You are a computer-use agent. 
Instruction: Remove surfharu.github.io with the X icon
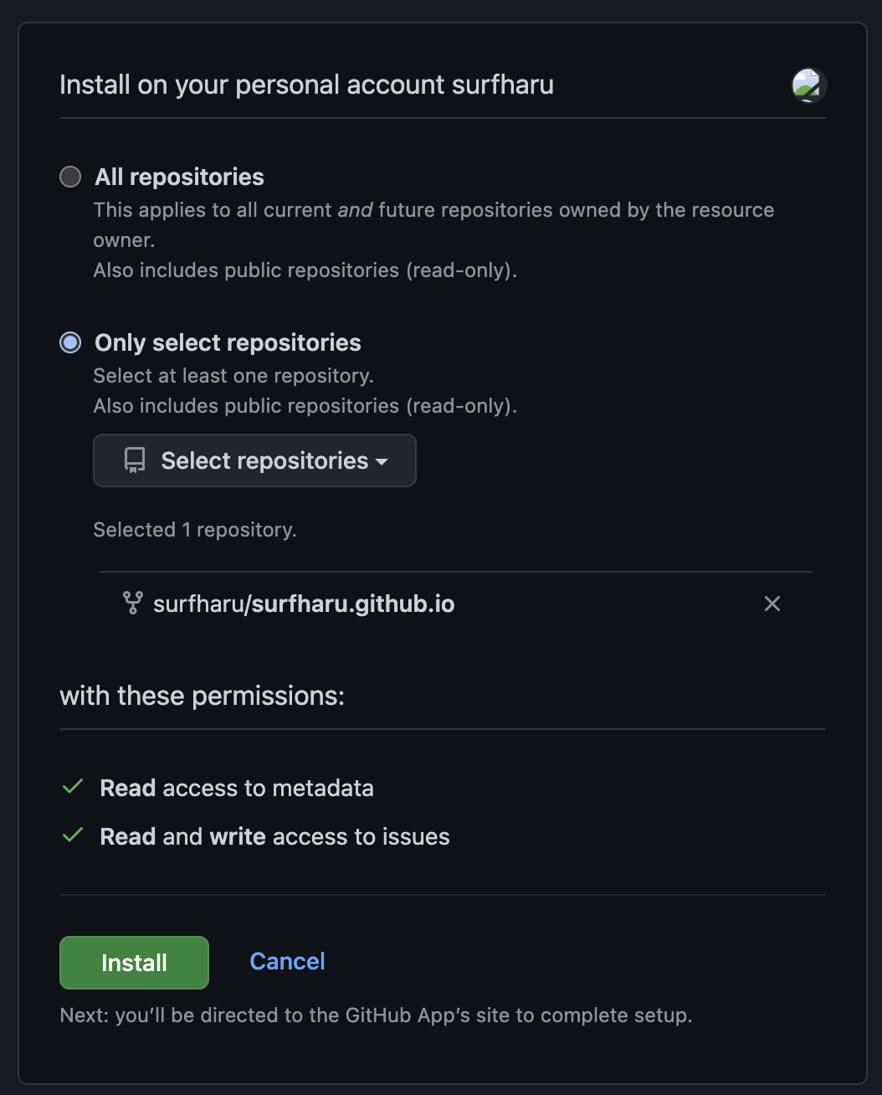point(772,604)
